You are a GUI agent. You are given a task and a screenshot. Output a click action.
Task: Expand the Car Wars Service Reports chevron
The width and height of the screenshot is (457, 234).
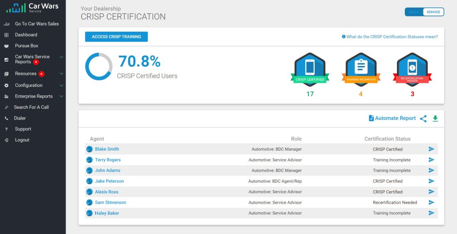tap(61, 57)
